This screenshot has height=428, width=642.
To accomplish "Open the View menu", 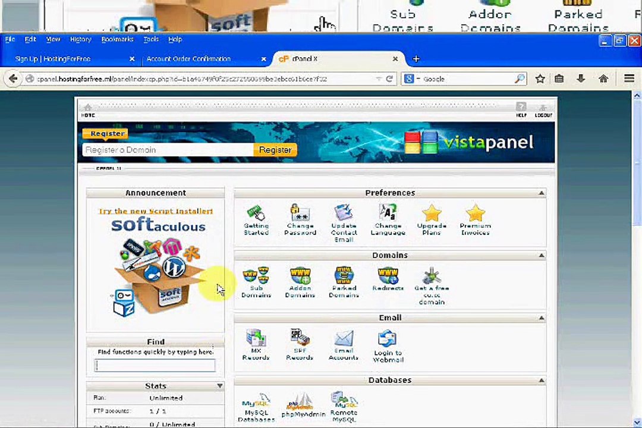I will click(53, 39).
